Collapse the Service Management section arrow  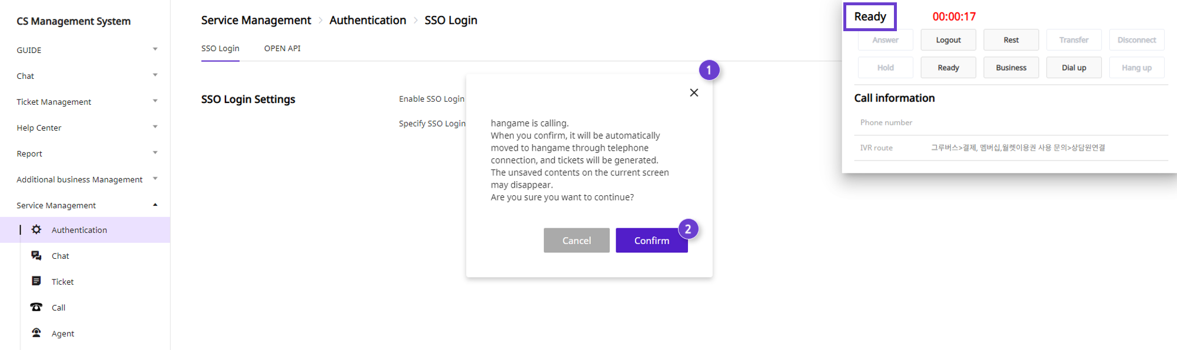(x=155, y=205)
